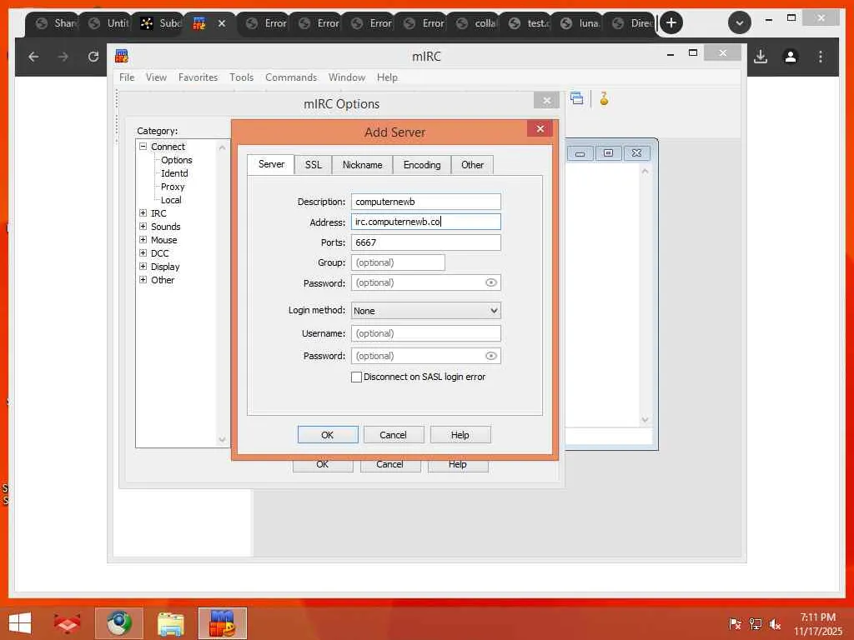Click mIRC icon in taskbar
This screenshot has height=640, width=854.
coord(222,623)
